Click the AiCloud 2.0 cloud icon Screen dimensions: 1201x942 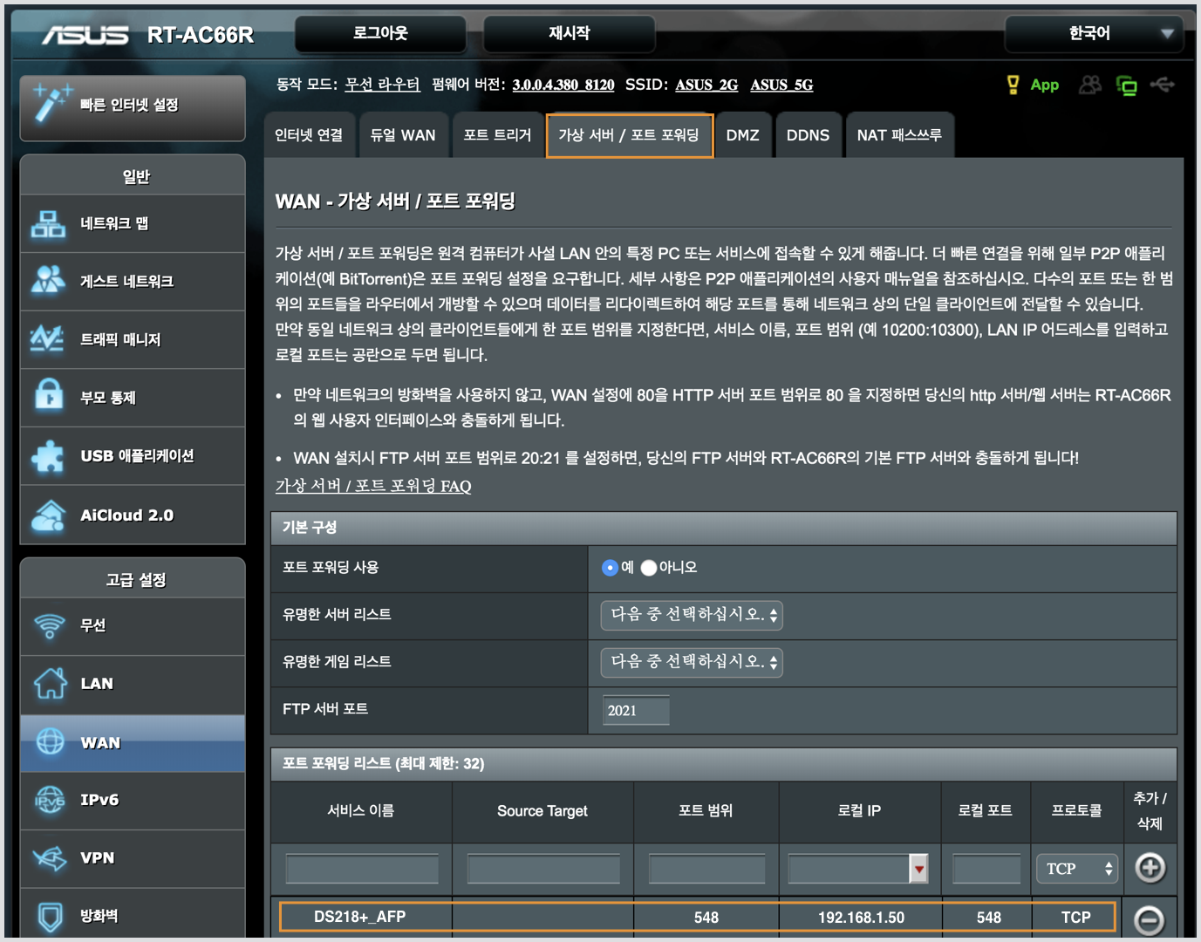pos(48,515)
